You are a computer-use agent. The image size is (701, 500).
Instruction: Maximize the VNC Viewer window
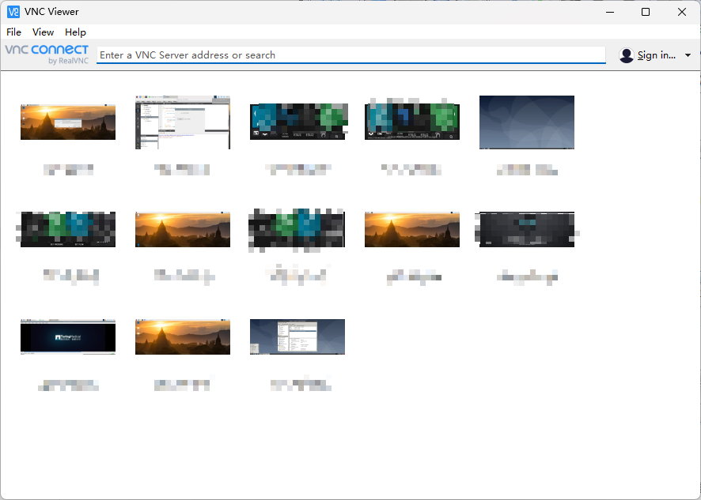coord(646,12)
